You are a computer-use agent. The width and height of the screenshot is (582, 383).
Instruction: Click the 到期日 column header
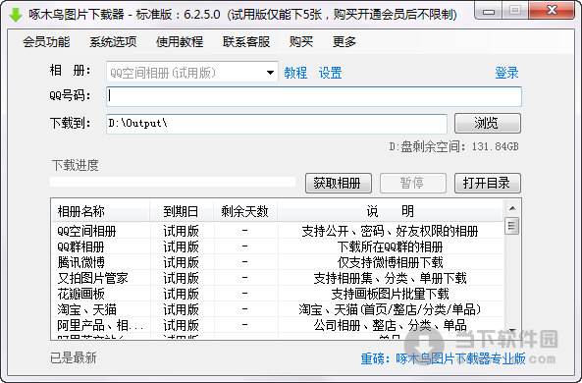tap(182, 211)
